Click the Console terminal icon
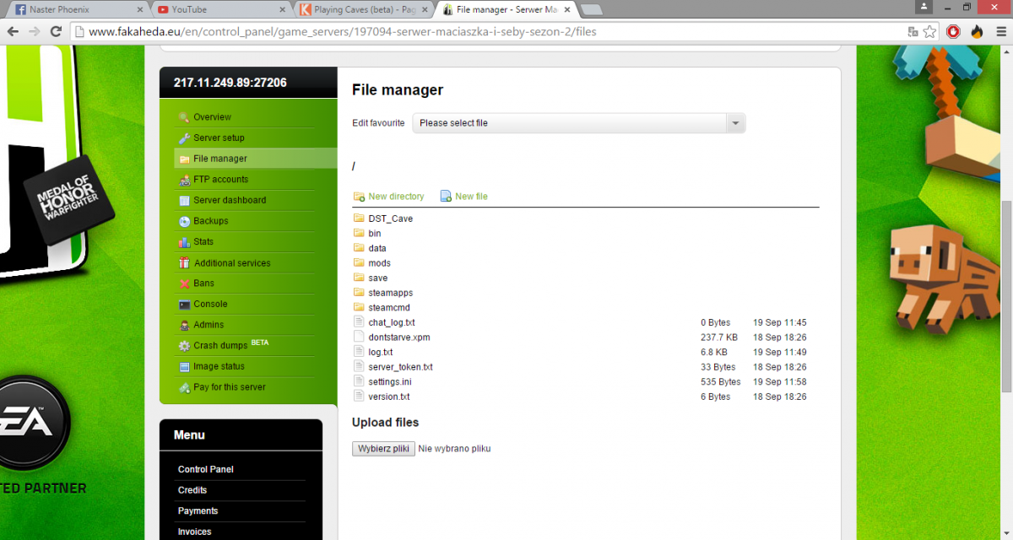Screen dimensions: 1013x540 [x=184, y=305]
